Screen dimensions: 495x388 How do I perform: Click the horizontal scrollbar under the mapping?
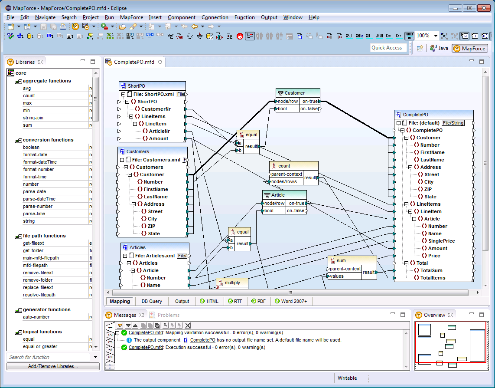point(290,293)
